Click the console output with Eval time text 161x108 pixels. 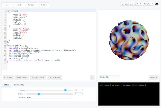pos(123,85)
